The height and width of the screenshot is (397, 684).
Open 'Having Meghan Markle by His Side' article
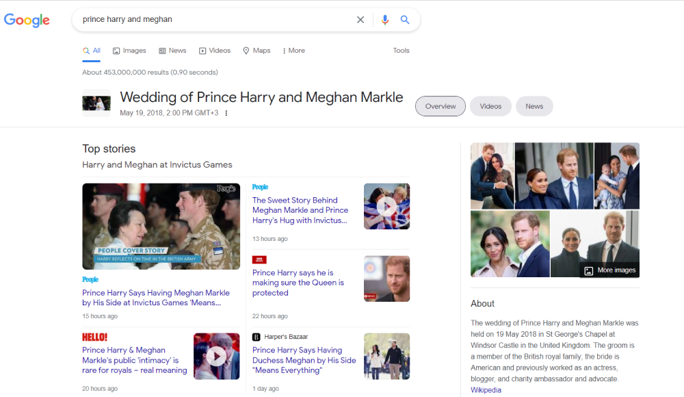pos(156,298)
